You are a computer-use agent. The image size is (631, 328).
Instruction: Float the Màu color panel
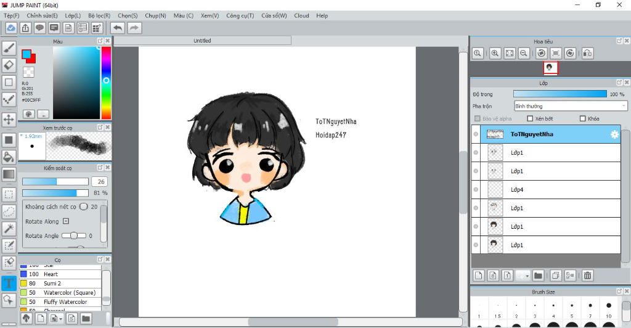click(100, 41)
